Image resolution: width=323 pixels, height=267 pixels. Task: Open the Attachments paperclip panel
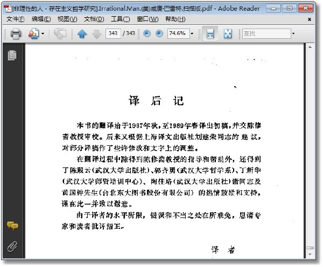12,247
